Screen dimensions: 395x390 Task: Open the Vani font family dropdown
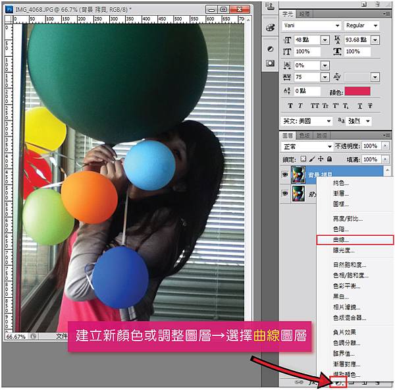[x=311, y=26]
